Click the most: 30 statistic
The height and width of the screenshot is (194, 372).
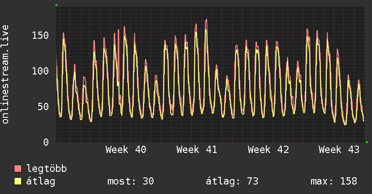131,181
